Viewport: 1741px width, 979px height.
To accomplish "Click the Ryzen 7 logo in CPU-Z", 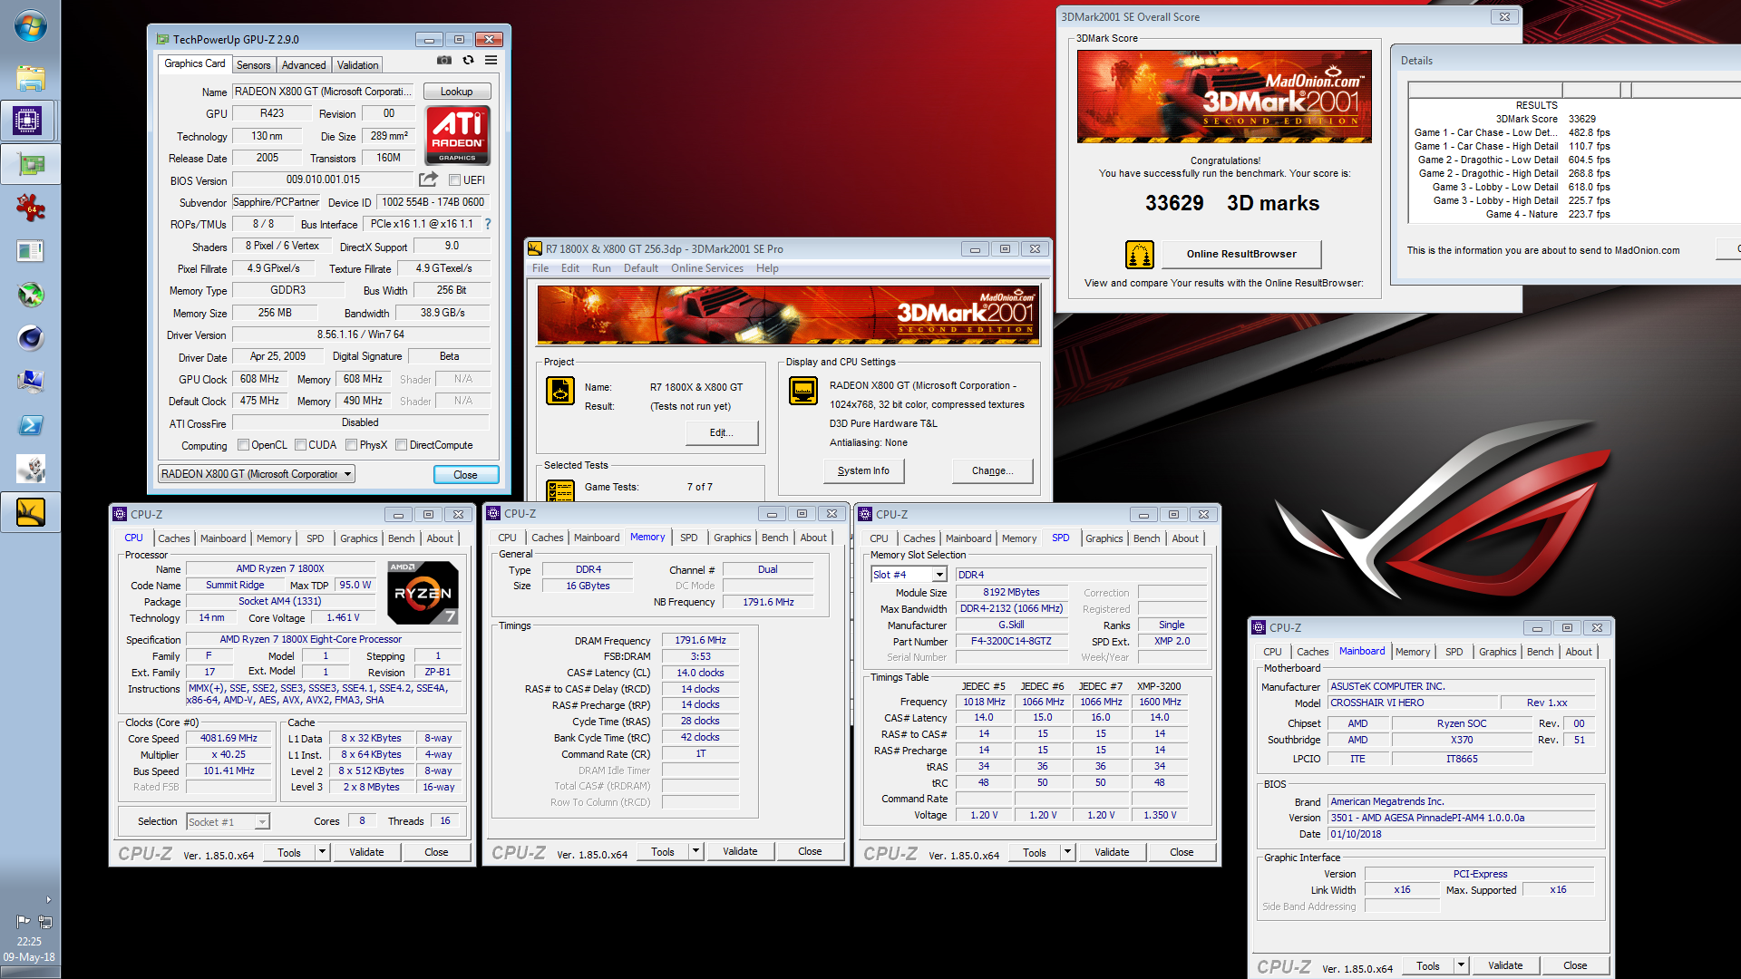I will tap(423, 593).
